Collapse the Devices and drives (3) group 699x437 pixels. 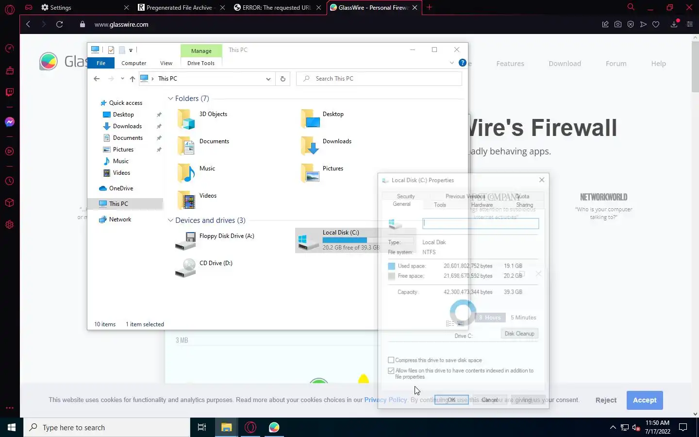[170, 220]
